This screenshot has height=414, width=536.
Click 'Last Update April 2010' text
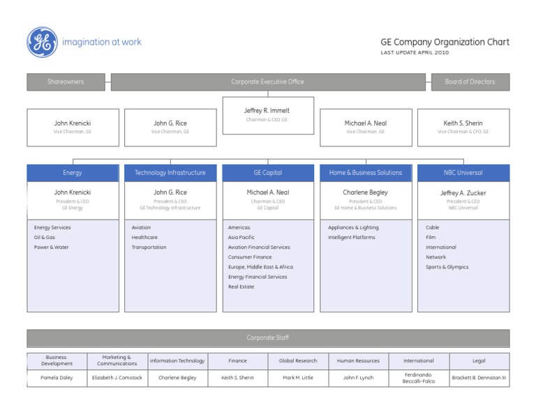415,52
